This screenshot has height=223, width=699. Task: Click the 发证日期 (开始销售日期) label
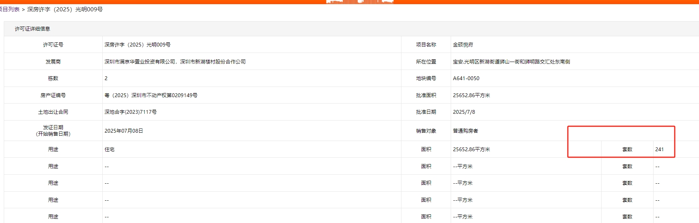pos(53,130)
